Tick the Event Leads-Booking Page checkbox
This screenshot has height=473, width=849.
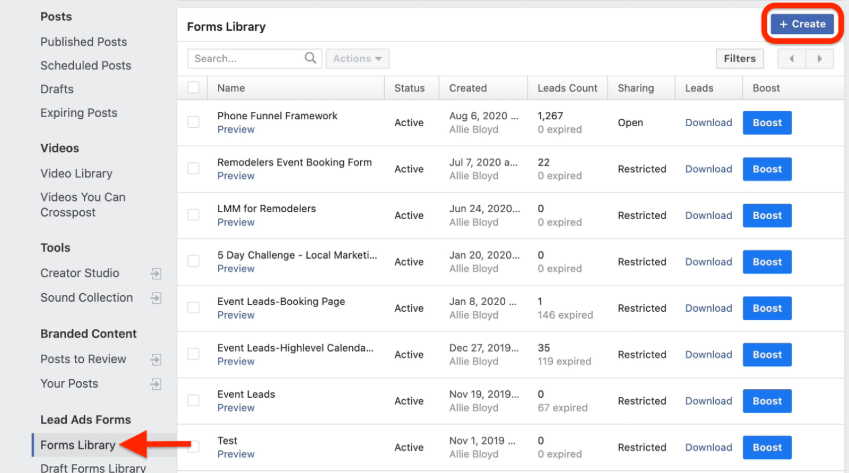pos(194,308)
